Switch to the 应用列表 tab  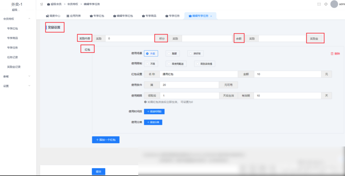(x=73, y=16)
